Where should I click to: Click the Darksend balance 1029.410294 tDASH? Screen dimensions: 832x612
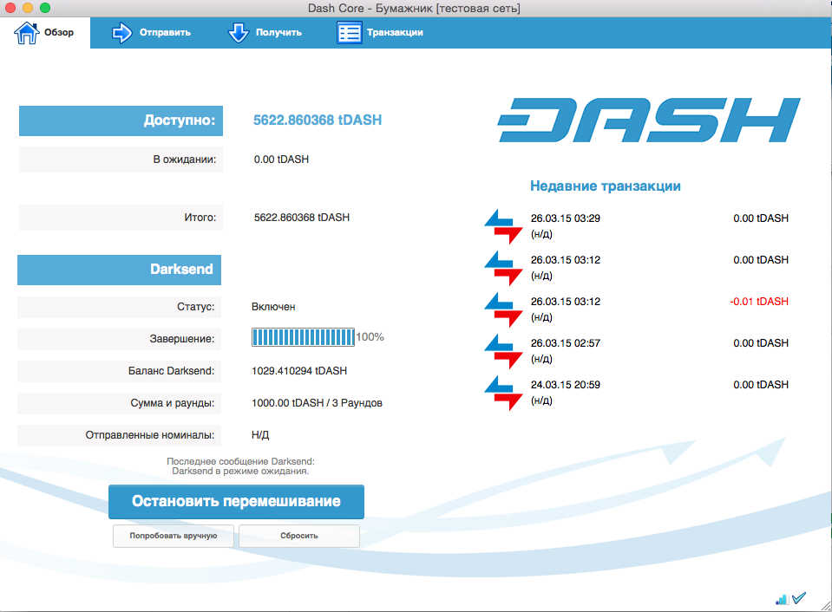pos(299,371)
